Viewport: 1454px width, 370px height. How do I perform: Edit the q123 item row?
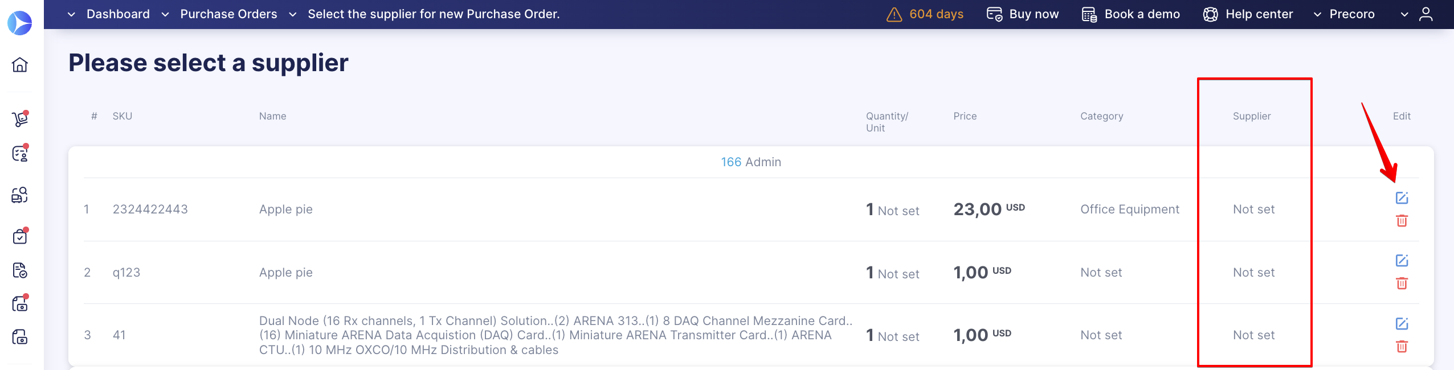pos(1402,261)
